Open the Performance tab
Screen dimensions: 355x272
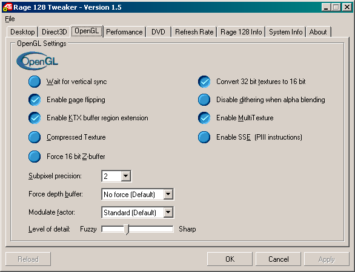pyautogui.click(x=124, y=32)
